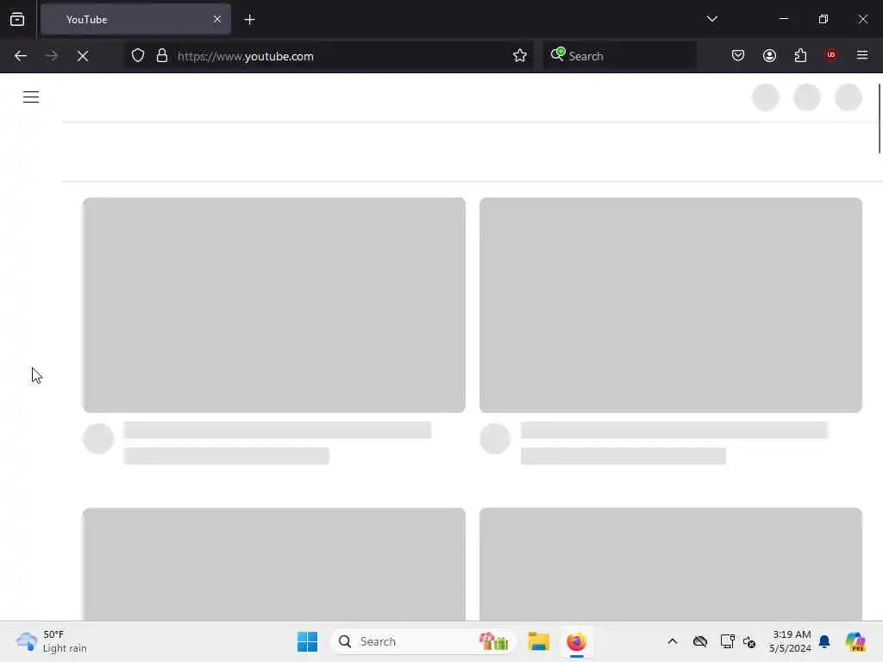Open the weather widget showing Light rain
The width and height of the screenshot is (883, 662).
click(x=52, y=641)
